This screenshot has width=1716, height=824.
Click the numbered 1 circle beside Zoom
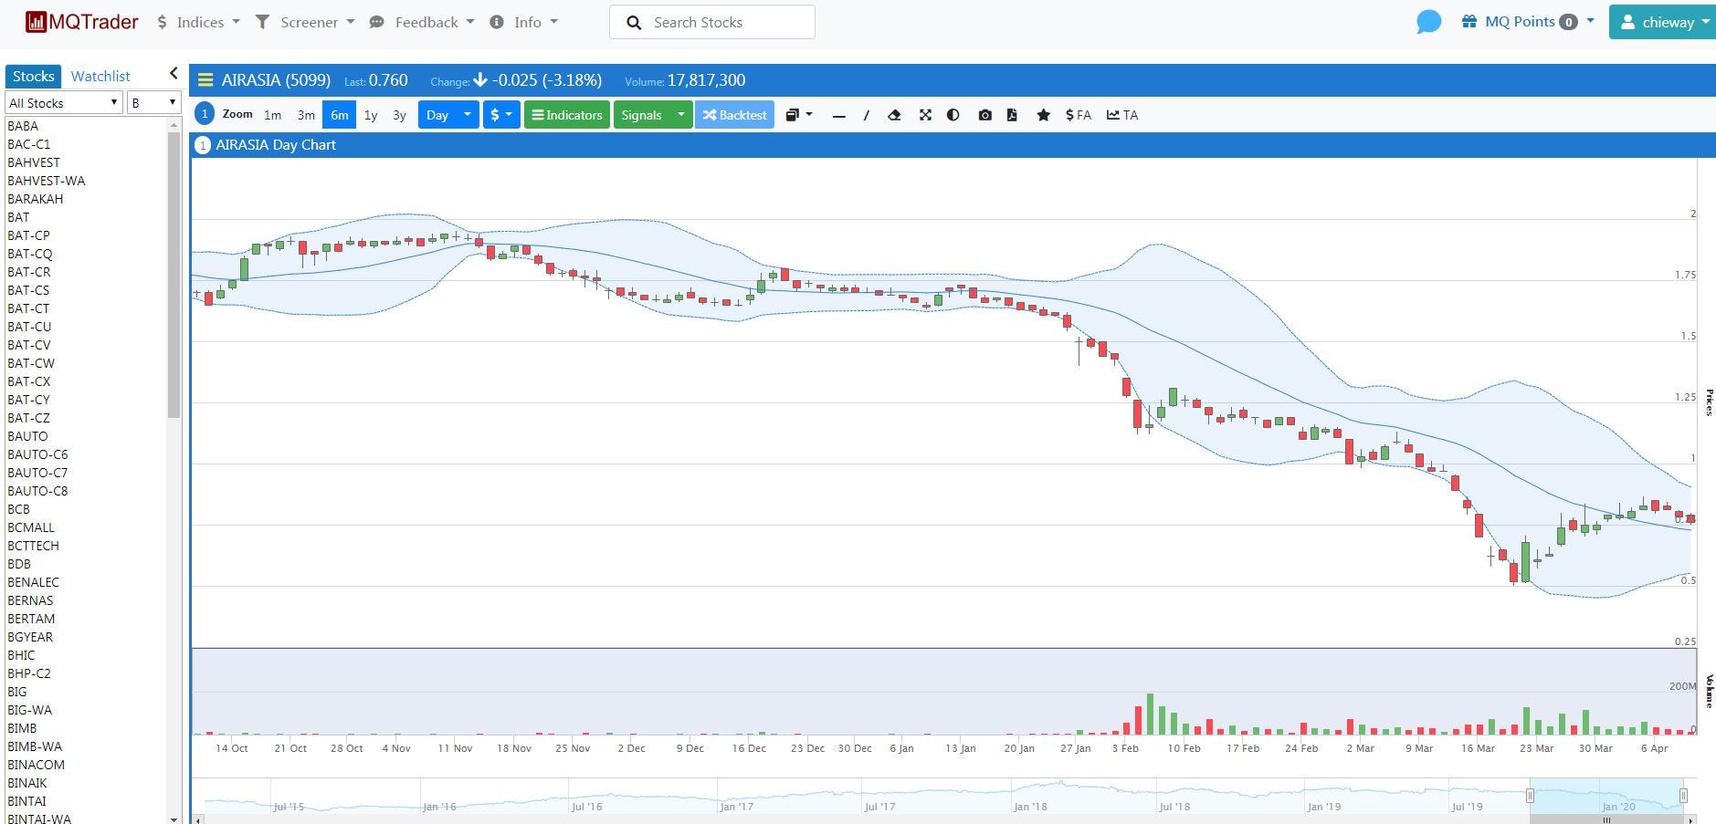coord(205,114)
